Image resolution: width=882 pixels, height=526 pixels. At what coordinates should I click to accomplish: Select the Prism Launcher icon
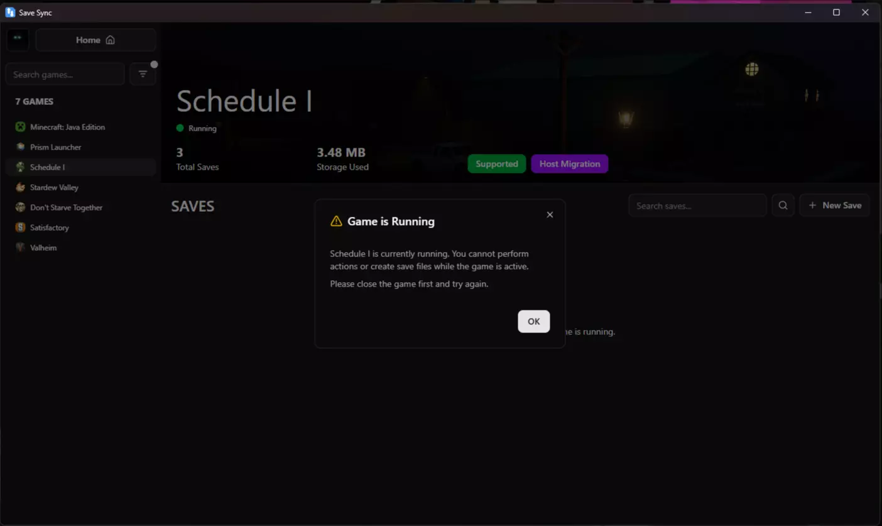click(x=20, y=147)
